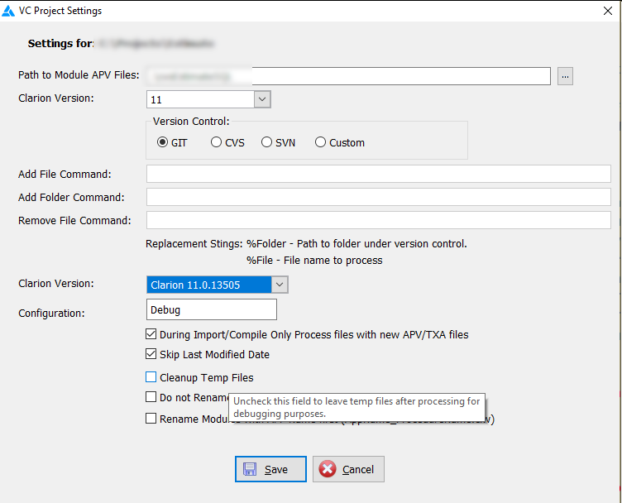
Task: Toggle Only Process files with new APV/TXA
Action: [x=151, y=334]
